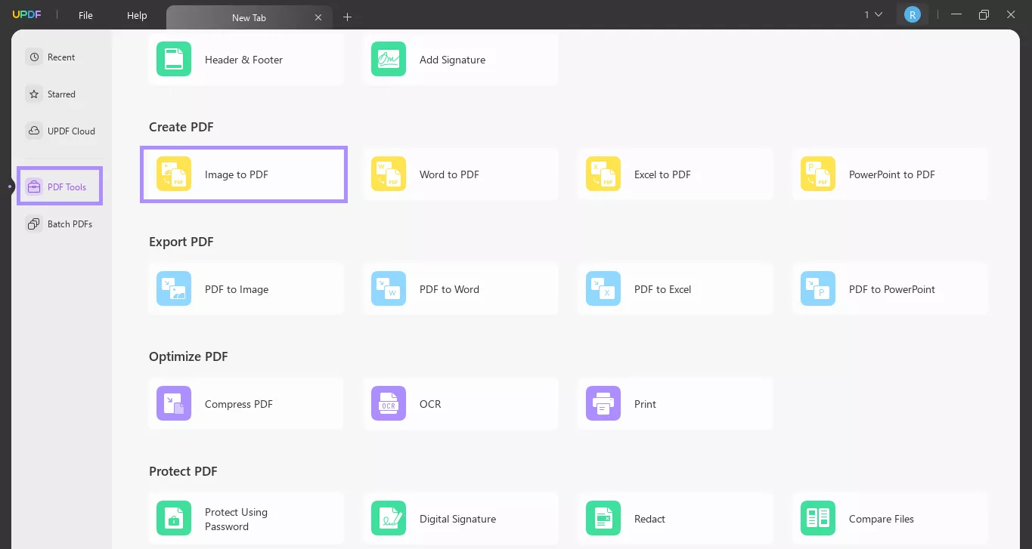1032x549 pixels.
Task: Click the PowerPoint to PDF label
Action: click(x=892, y=174)
